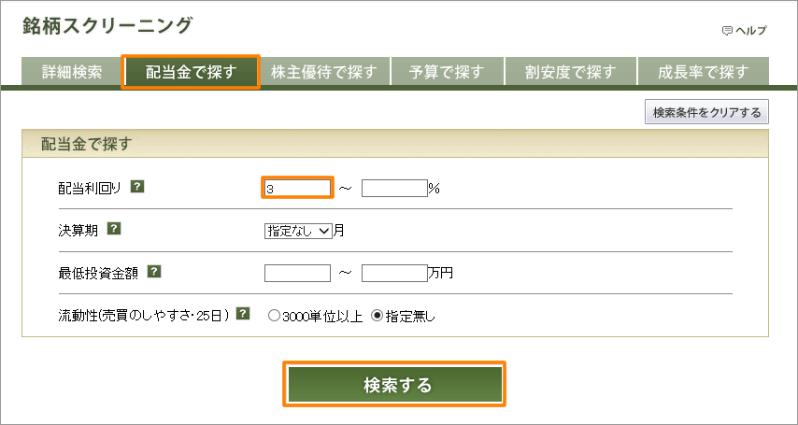Switch to 詳細検索 tab
Viewport: 798px width, 425px height.
pos(71,72)
